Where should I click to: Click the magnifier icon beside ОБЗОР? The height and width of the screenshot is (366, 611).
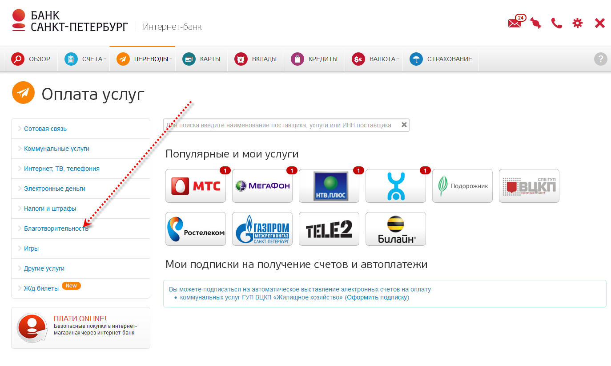[18, 59]
